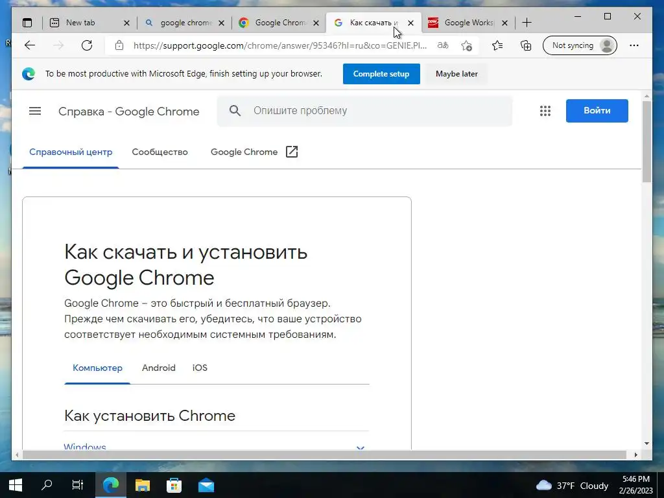Close the New tab tab
664x498 pixels.
coord(126,23)
